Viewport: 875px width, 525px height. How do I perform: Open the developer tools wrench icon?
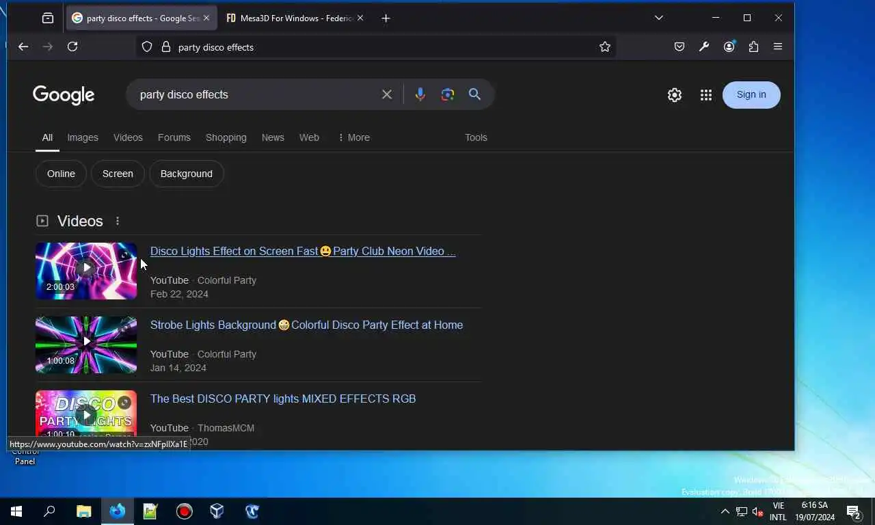point(704,46)
